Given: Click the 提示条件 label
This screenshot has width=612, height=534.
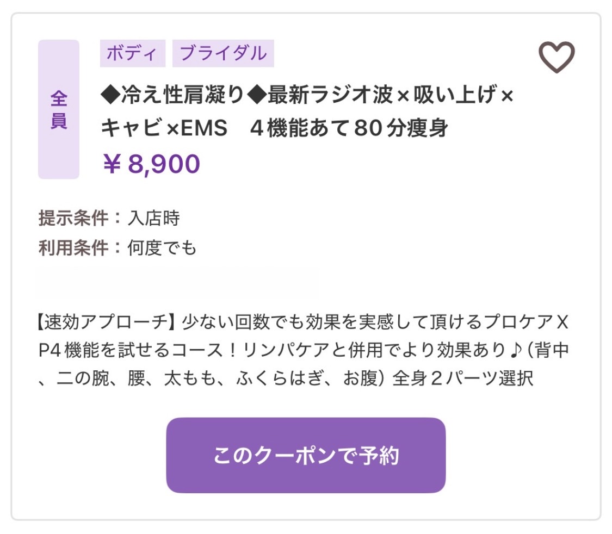Looking at the screenshot, I should click(x=73, y=218).
